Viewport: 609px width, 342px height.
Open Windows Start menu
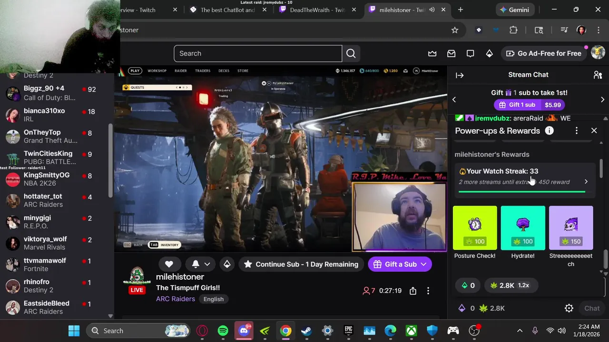(x=74, y=331)
